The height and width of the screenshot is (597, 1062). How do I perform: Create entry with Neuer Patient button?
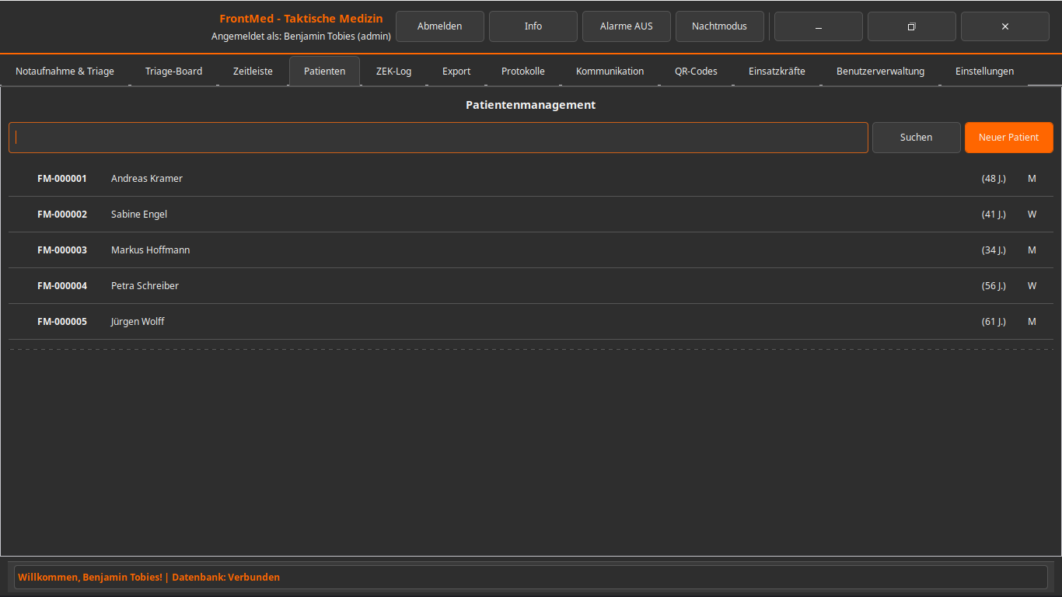point(1008,138)
